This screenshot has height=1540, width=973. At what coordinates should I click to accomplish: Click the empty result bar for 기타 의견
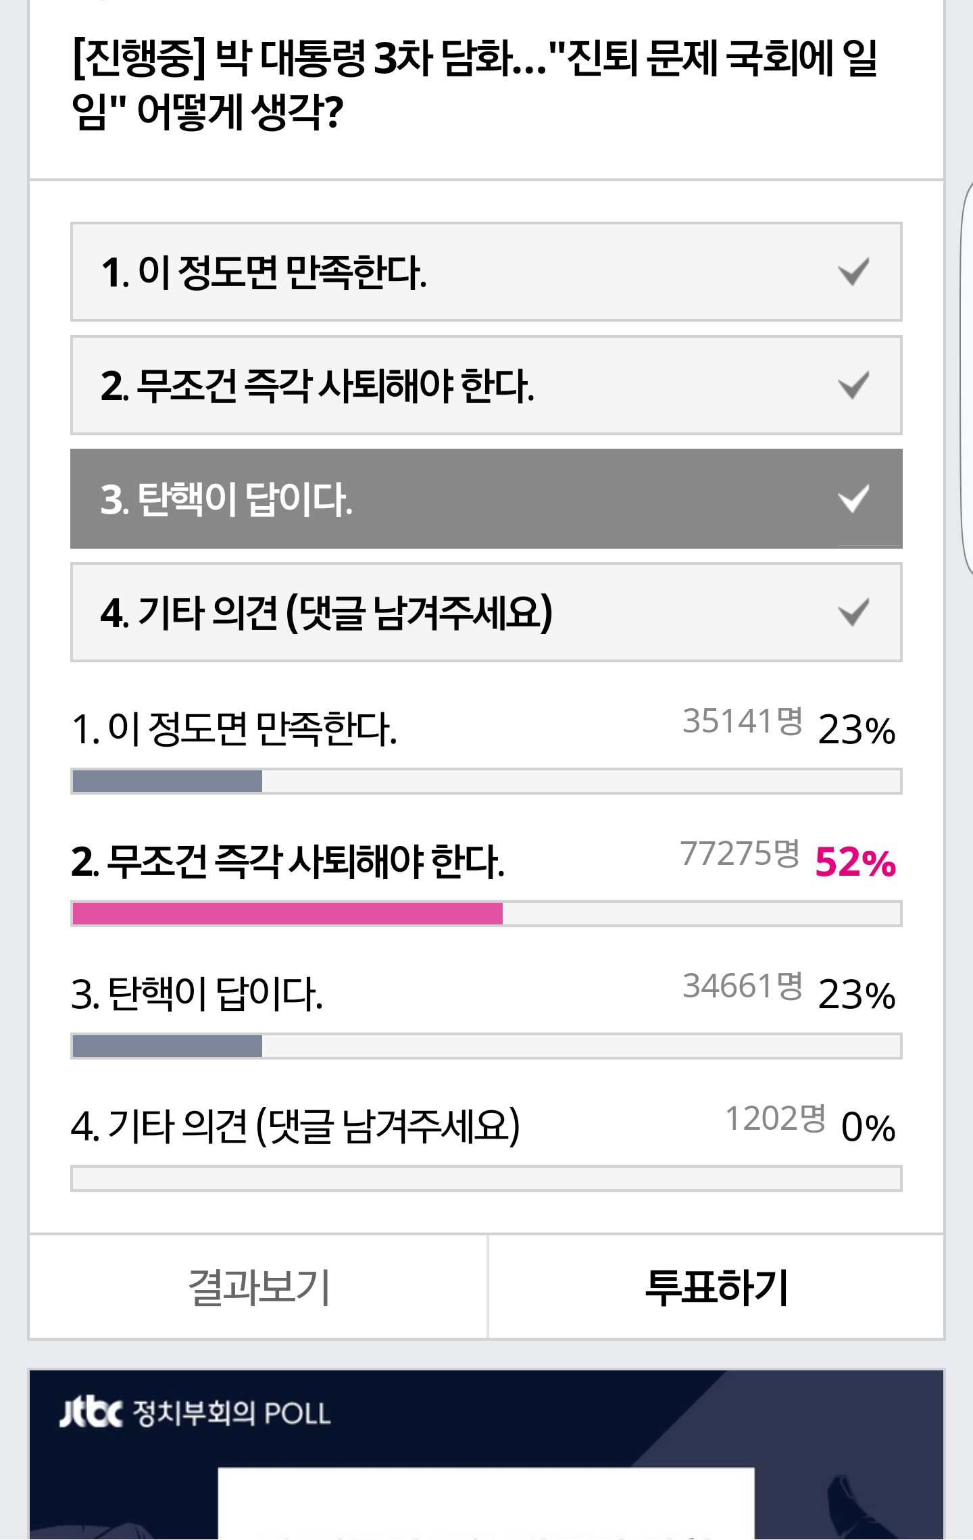tap(485, 1178)
